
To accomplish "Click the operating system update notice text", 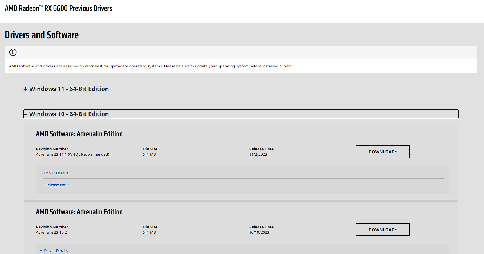I will tap(151, 66).
